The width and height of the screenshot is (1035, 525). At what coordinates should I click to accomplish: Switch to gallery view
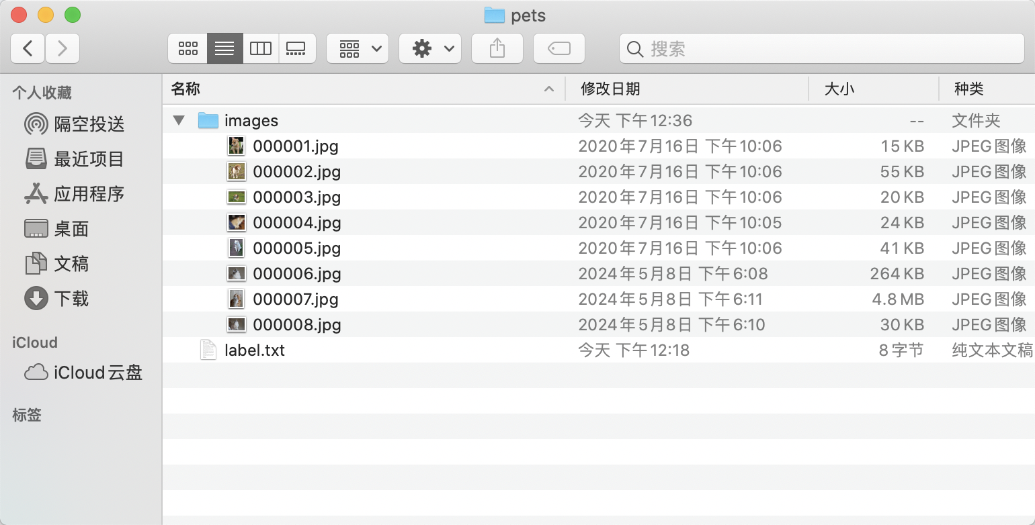(x=296, y=48)
